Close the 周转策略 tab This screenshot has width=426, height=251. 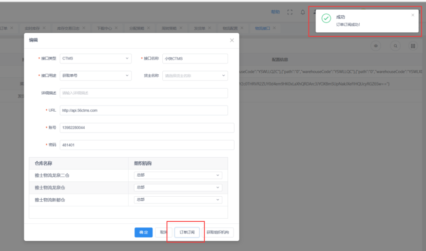(181, 28)
